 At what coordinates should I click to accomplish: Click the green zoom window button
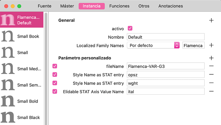point(19,6)
